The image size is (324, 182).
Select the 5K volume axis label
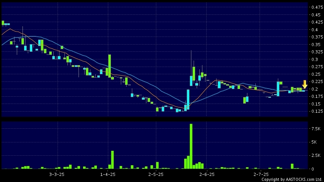coord(314,142)
